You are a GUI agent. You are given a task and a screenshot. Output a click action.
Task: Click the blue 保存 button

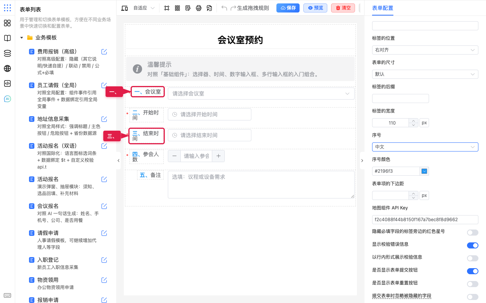[288, 8]
